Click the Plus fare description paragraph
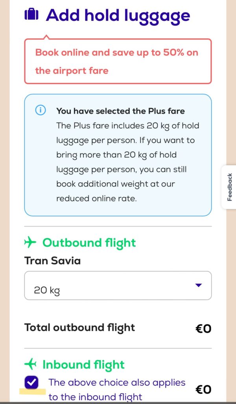236x404 pixels. (x=128, y=162)
